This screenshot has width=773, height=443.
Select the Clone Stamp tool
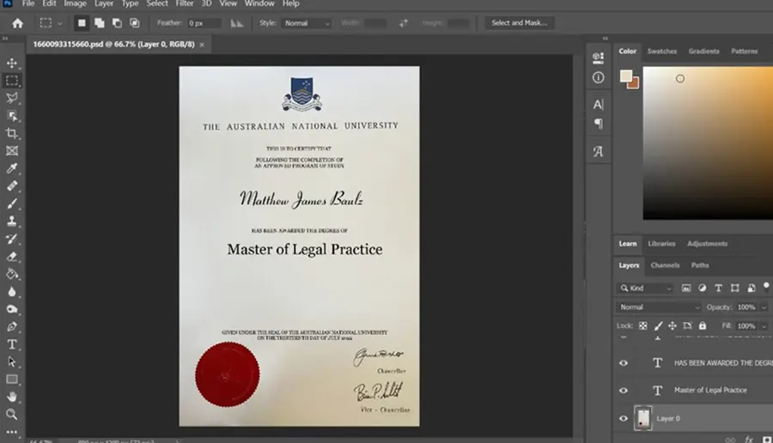point(12,221)
